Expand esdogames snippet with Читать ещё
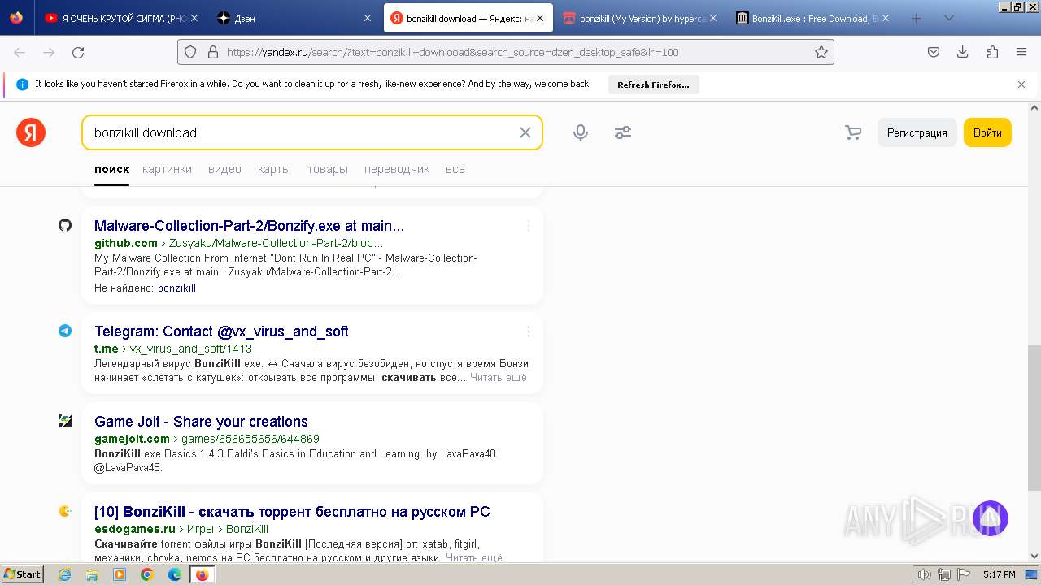The height and width of the screenshot is (585, 1041). pyautogui.click(x=474, y=558)
